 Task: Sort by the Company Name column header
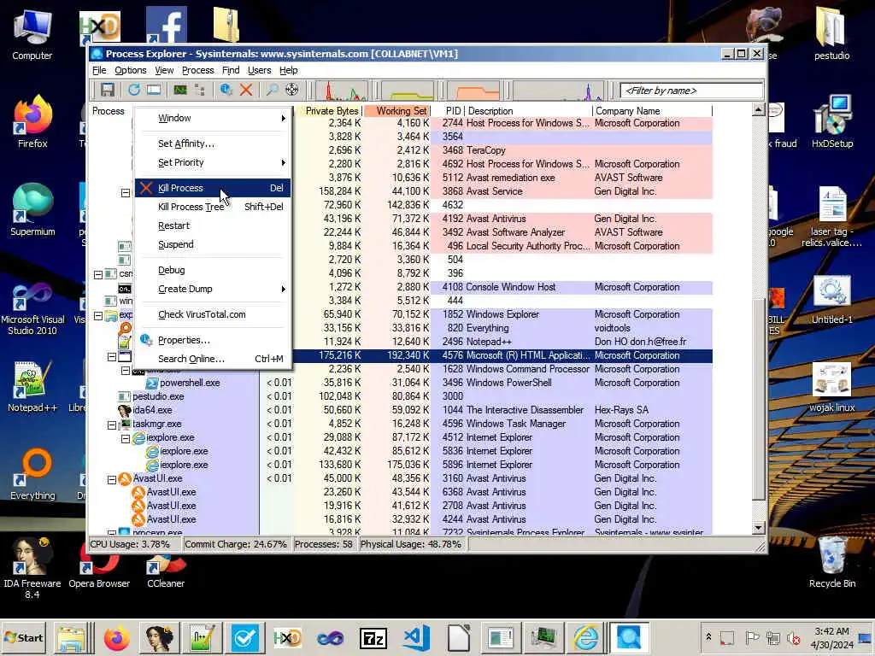click(x=652, y=111)
